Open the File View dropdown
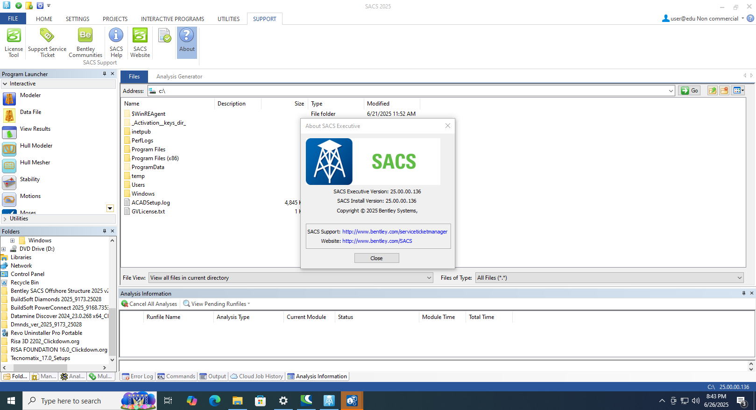This screenshot has width=756, height=410. [x=429, y=278]
